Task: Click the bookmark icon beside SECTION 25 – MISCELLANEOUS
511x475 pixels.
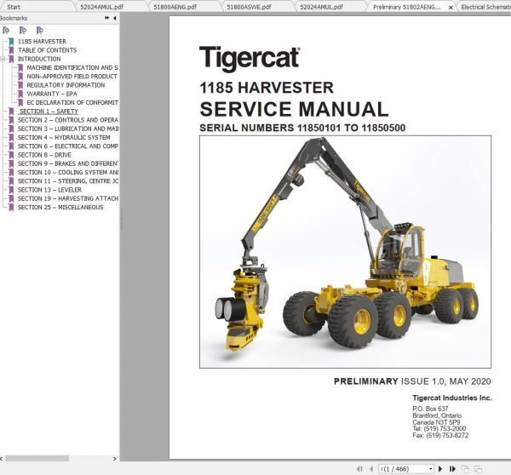Action: coord(11,207)
